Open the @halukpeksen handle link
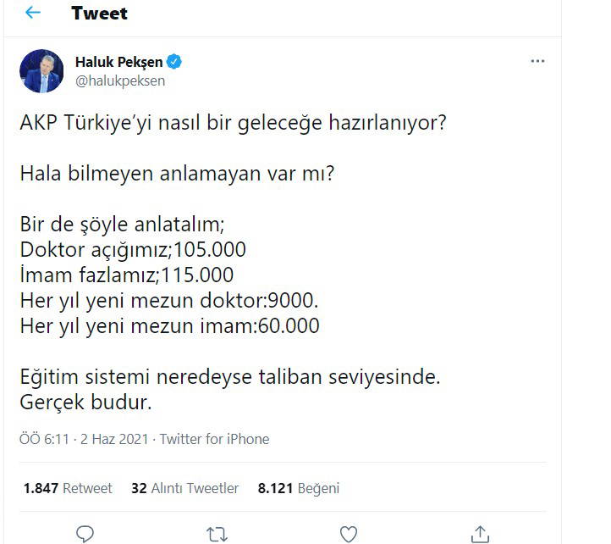The image size is (611, 544). pyautogui.click(x=120, y=81)
